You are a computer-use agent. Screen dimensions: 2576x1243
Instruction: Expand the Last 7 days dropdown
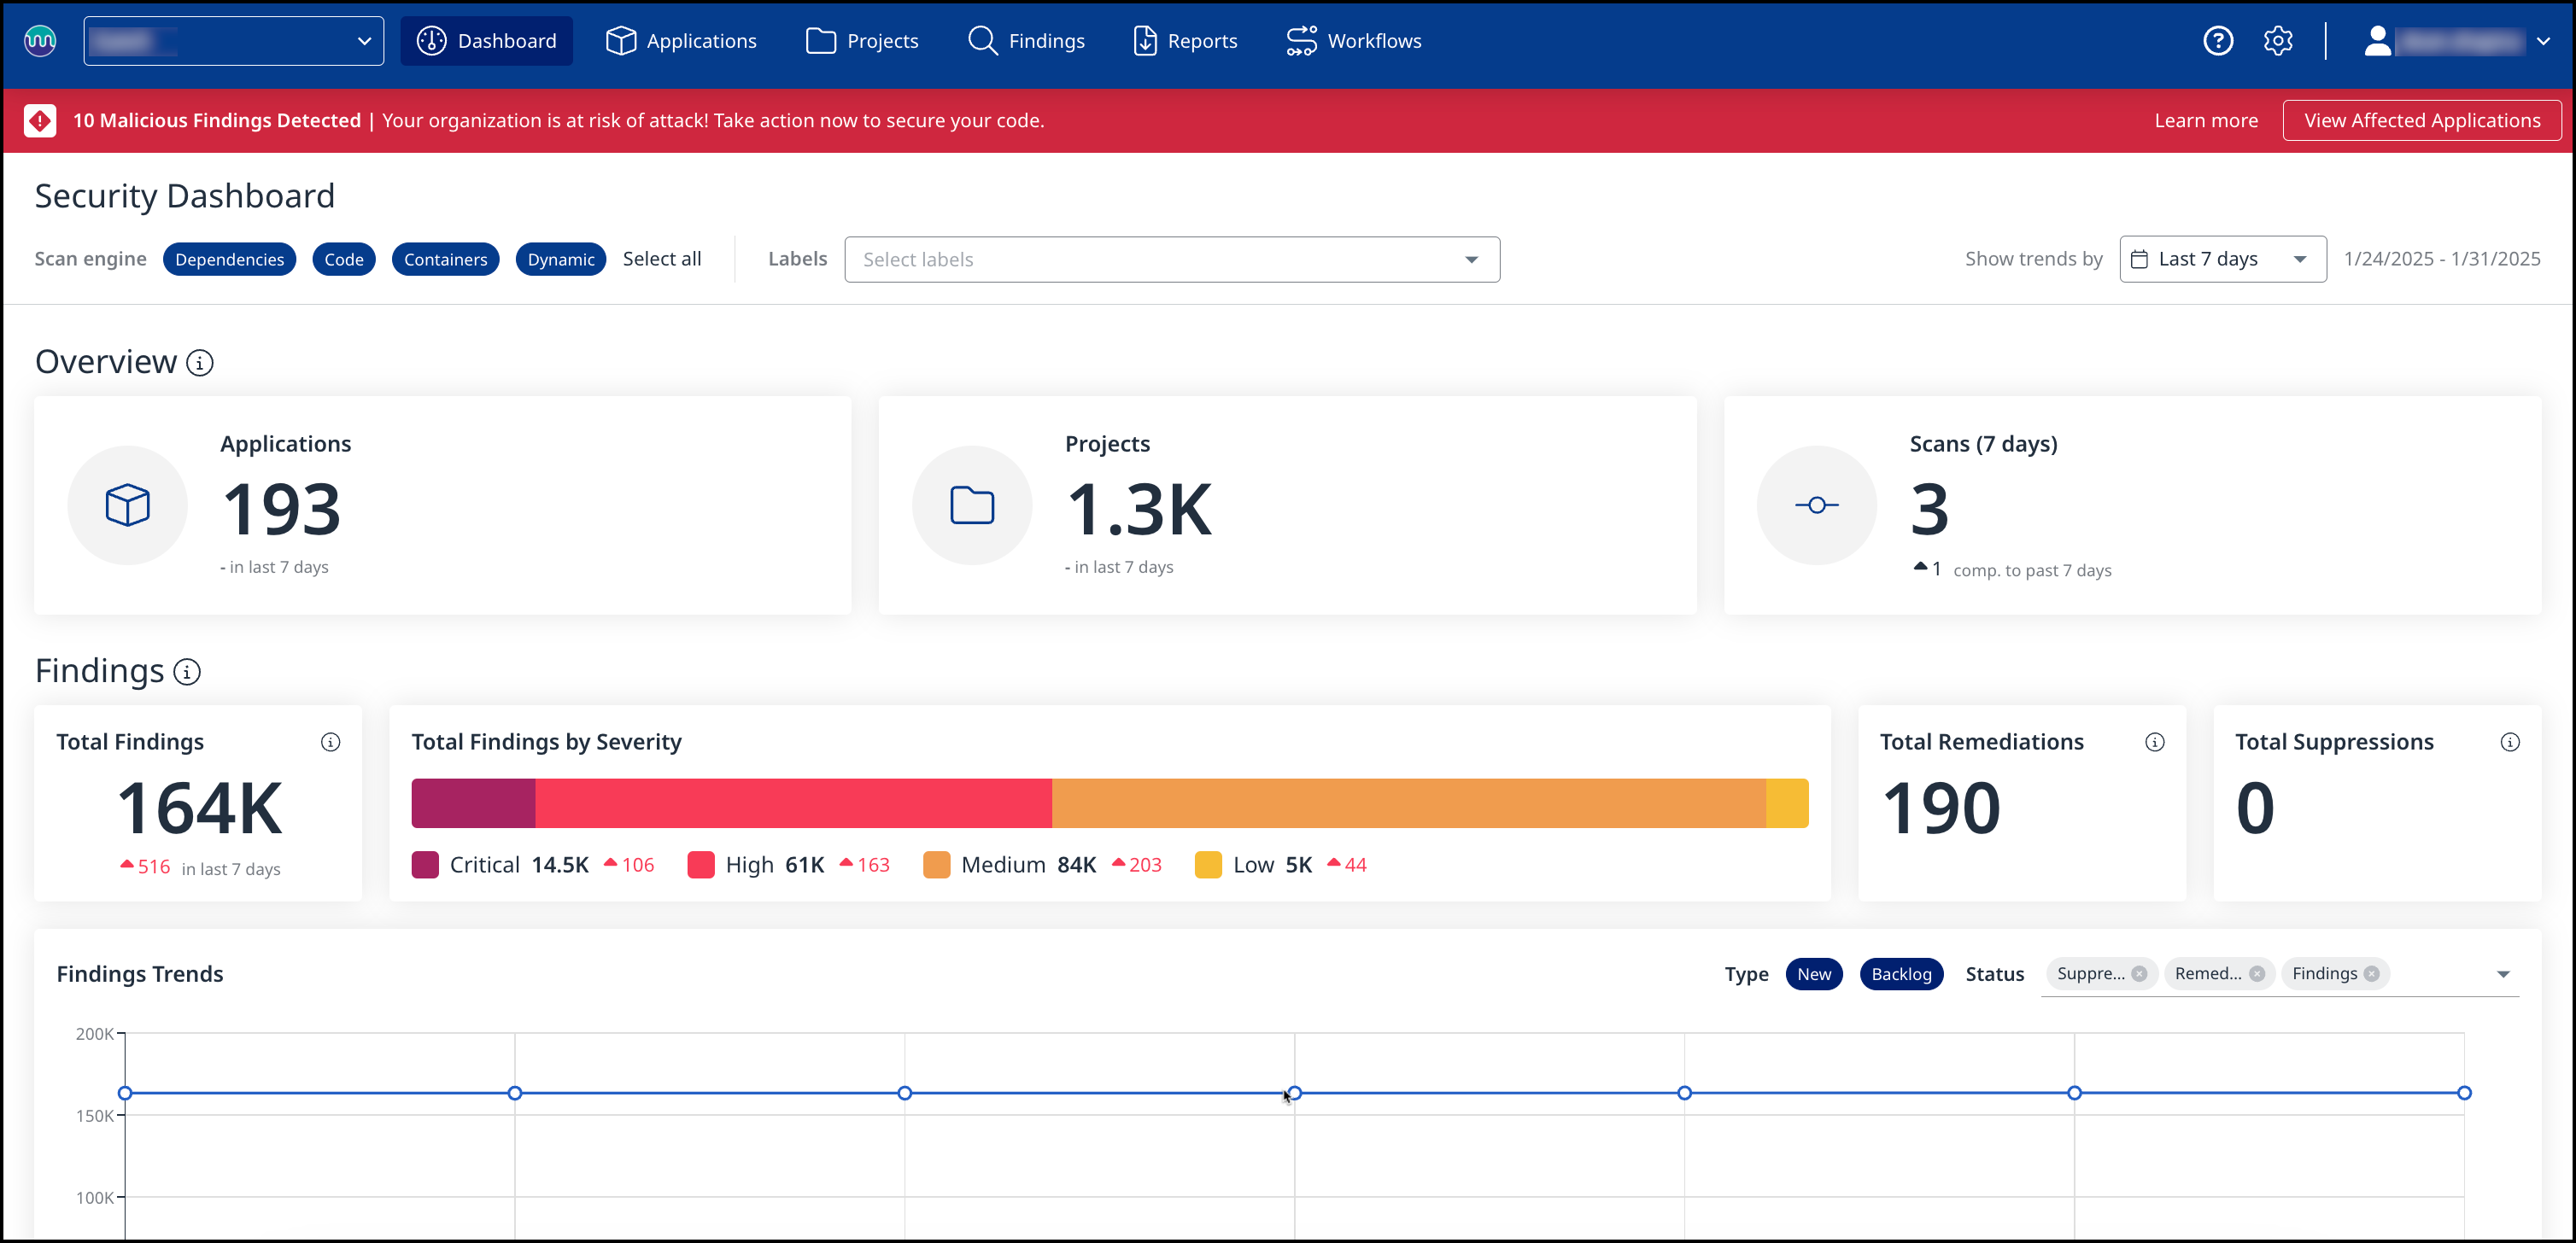pos(2222,259)
